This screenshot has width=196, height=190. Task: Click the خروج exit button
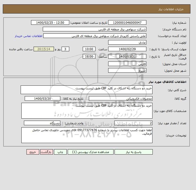coord(33,152)
